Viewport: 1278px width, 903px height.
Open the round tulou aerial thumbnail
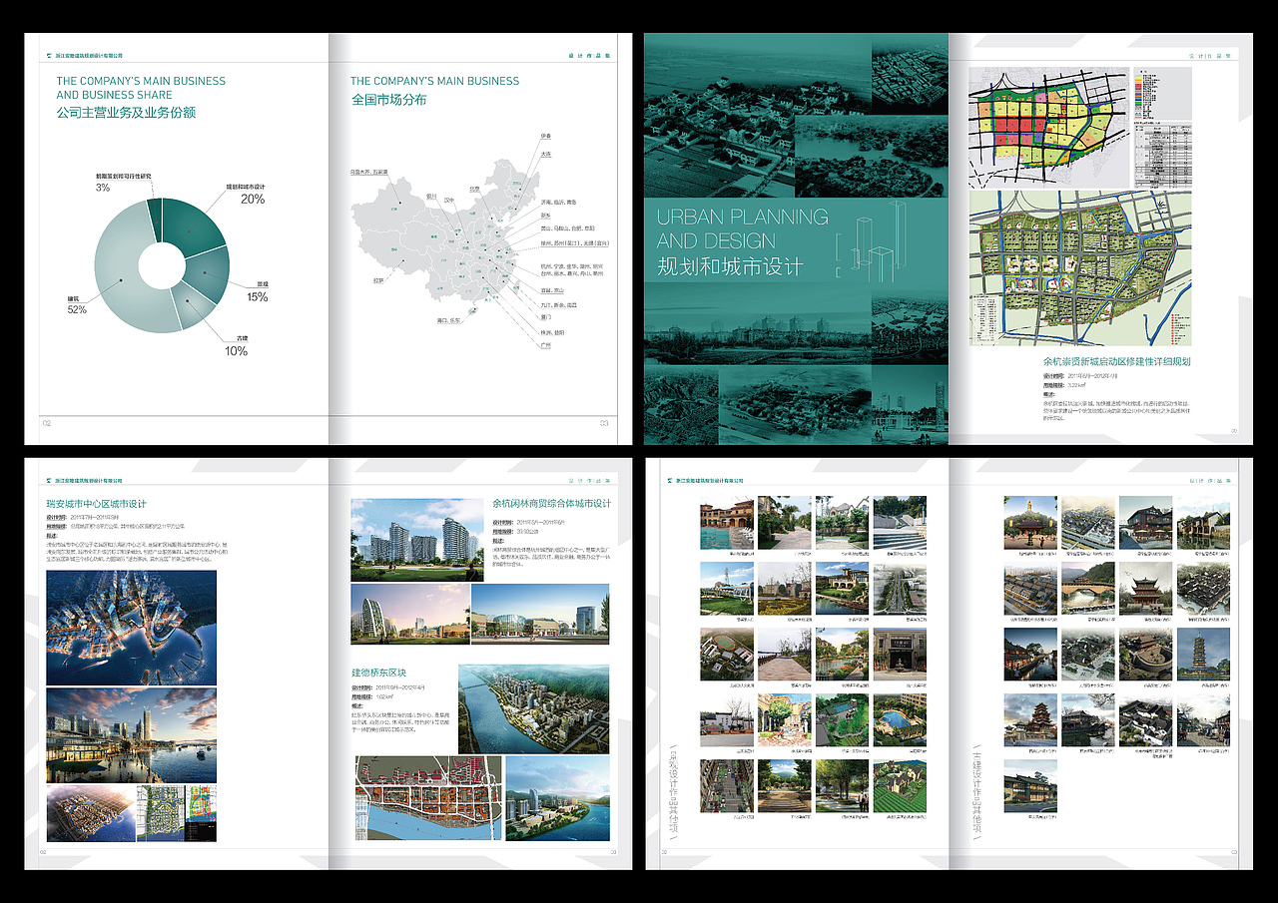pos(1145,654)
